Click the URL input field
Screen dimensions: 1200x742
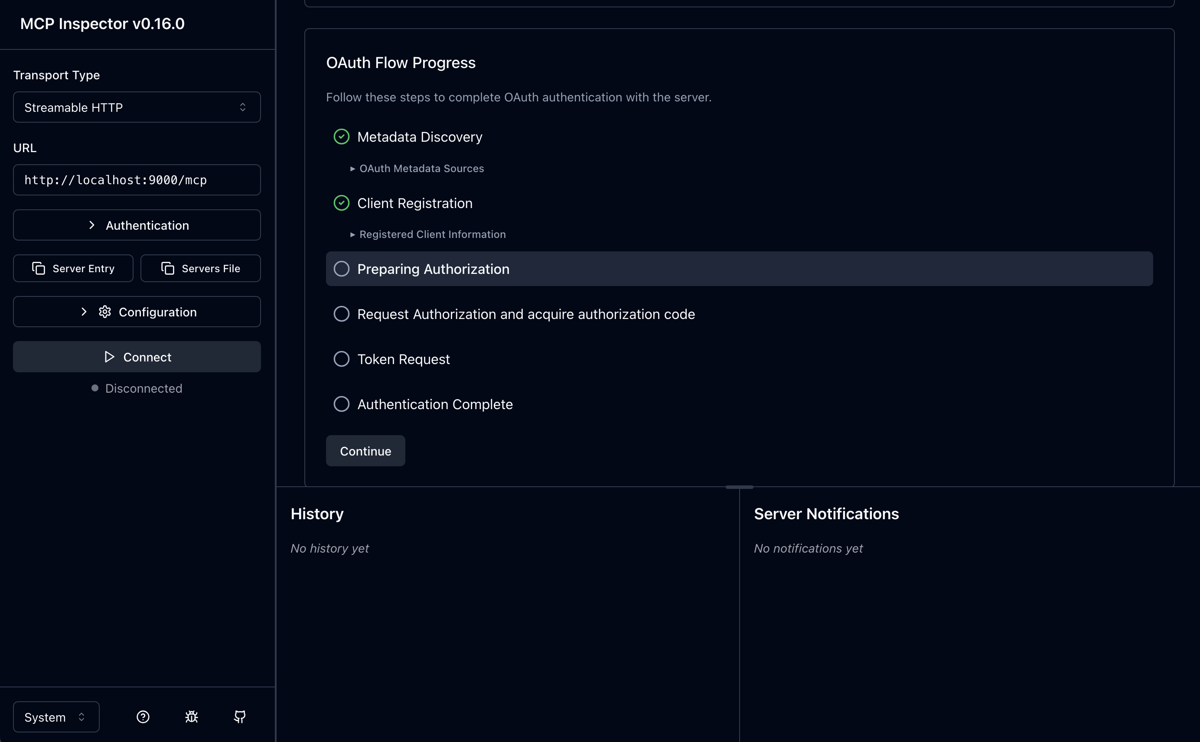[x=137, y=180]
